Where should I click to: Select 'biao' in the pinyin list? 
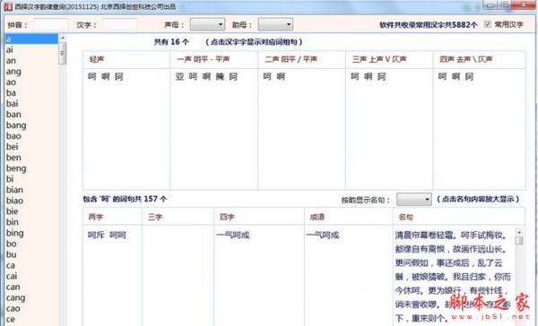[x=31, y=201]
